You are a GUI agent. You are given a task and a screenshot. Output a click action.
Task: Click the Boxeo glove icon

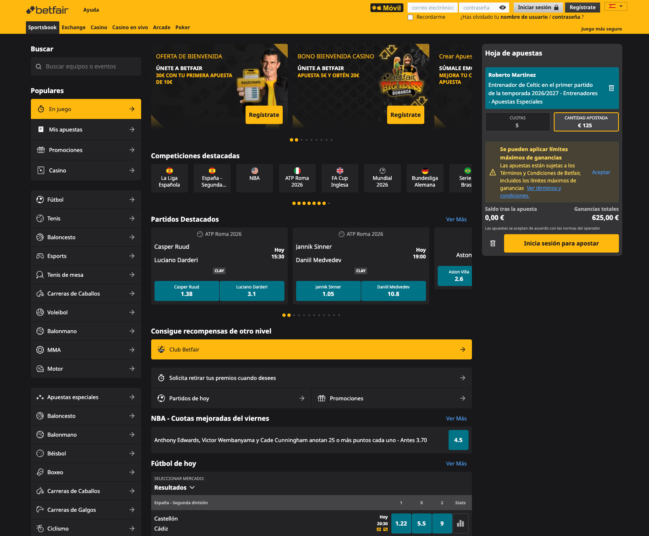(40, 472)
